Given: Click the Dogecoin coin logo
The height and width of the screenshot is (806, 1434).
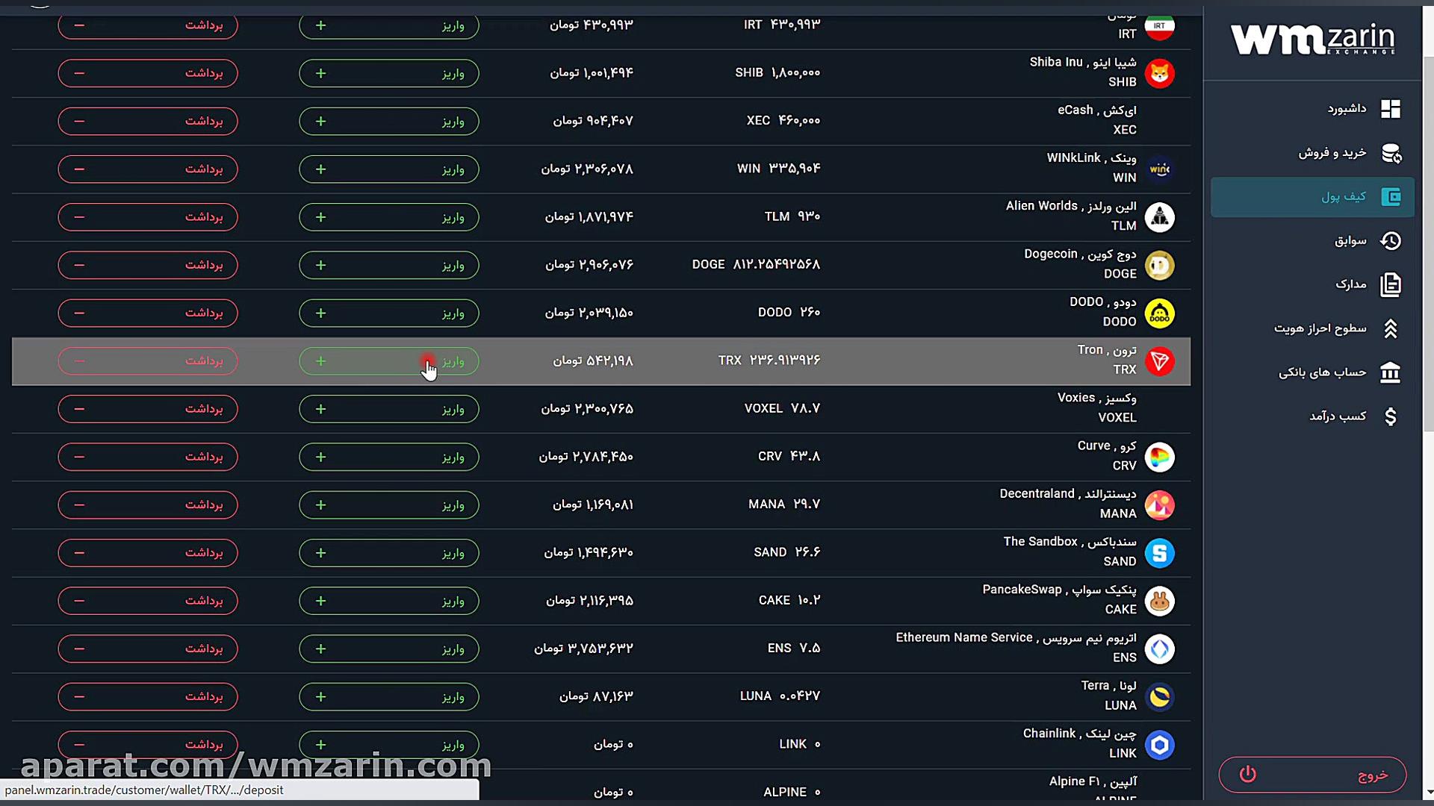Looking at the screenshot, I should point(1159,265).
